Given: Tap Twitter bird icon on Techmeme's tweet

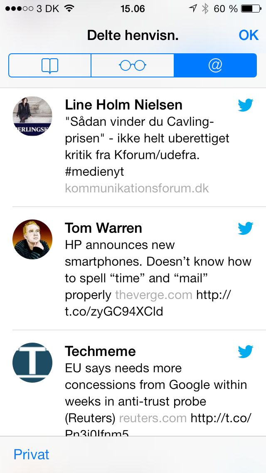Looking at the screenshot, I should (x=246, y=352).
